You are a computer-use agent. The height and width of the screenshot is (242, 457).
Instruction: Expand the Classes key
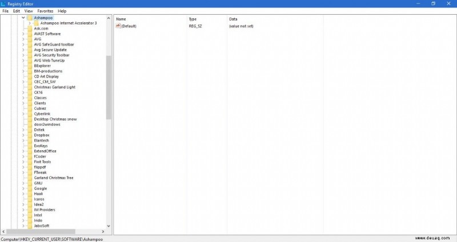click(23, 97)
